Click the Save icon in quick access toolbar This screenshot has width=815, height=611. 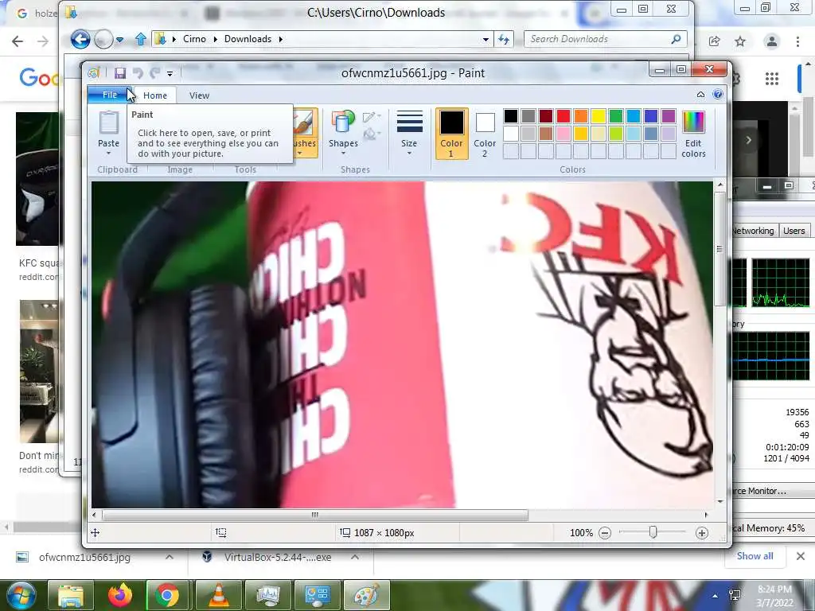point(120,73)
